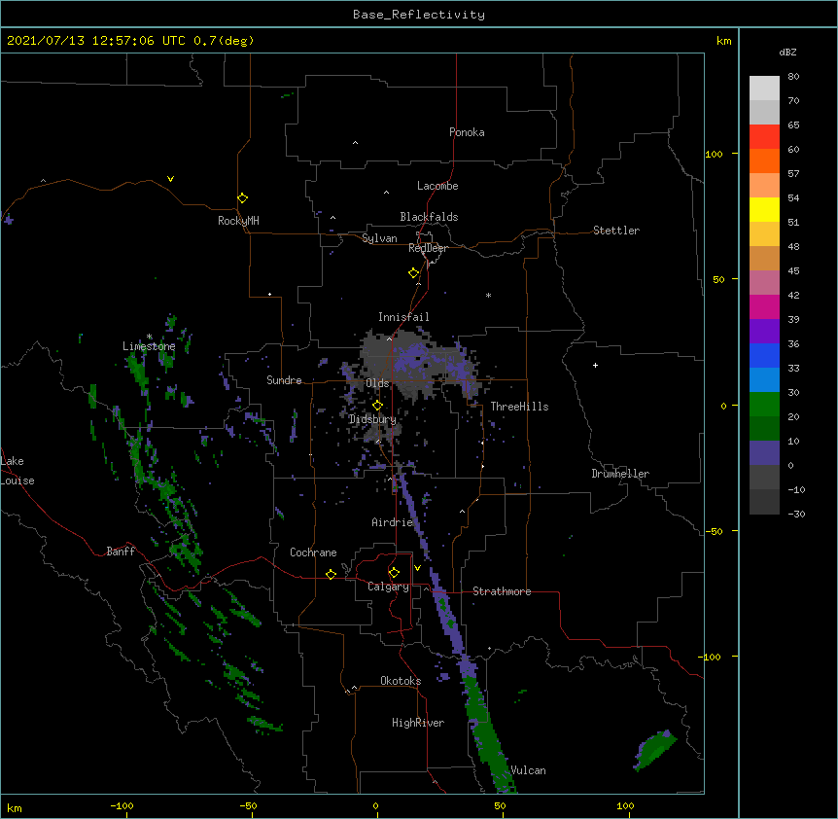Click the yellow diamond marker below Cochrane
Image resolution: width=838 pixels, height=819 pixels.
point(331,574)
